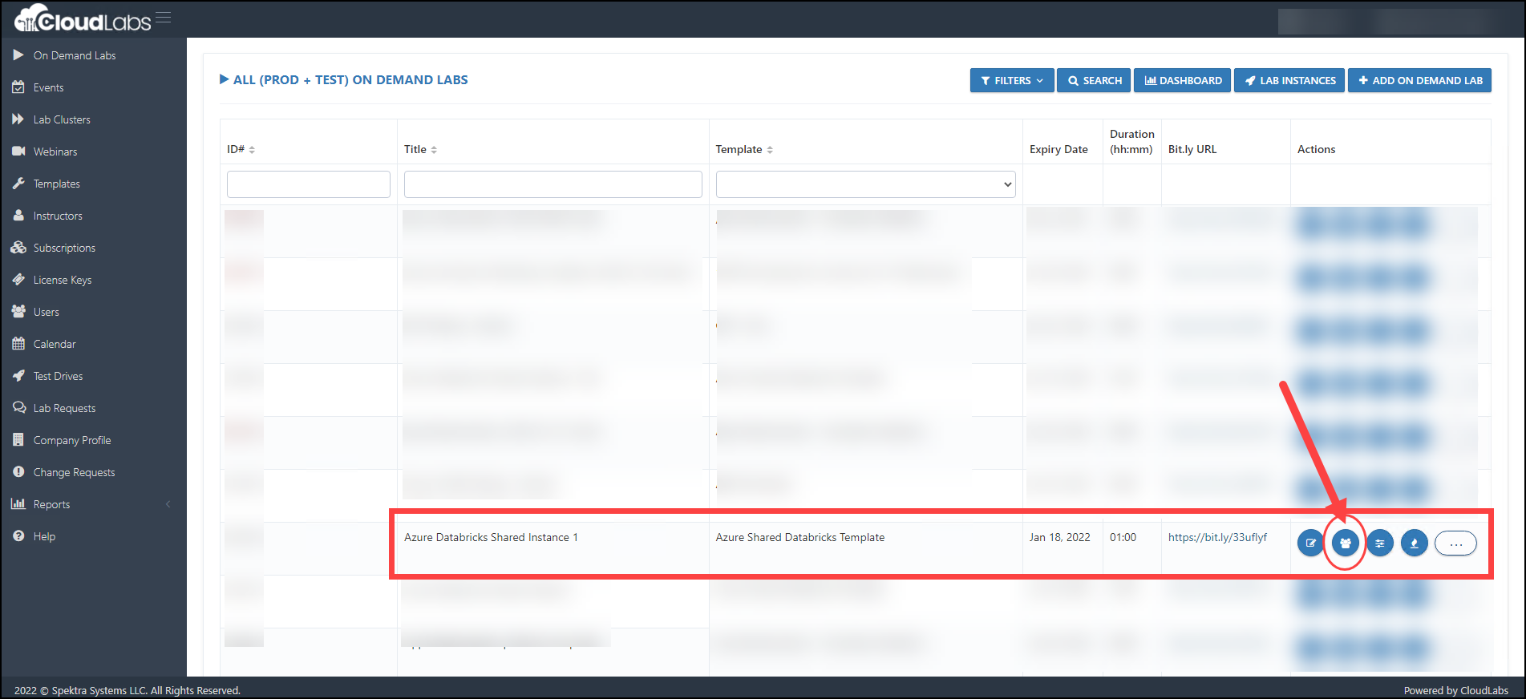Click the settings sliders icon in Azure row
This screenshot has width=1526, height=699.
click(1379, 543)
